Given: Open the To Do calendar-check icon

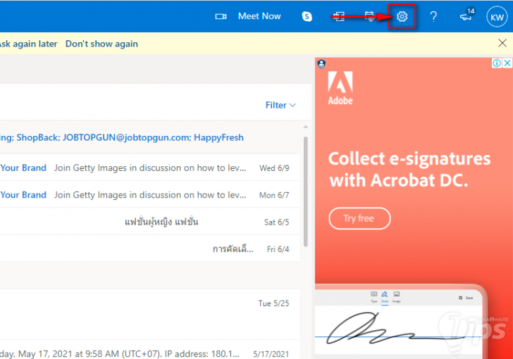Looking at the screenshot, I should (x=370, y=16).
